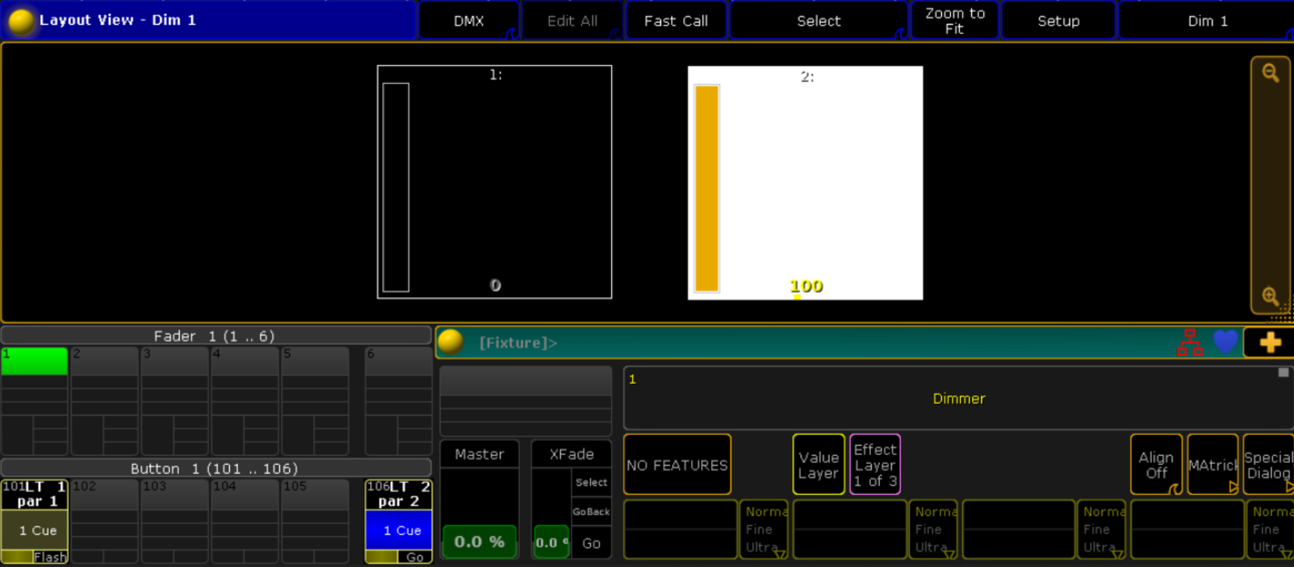
Task: Click executor 106 blue 1 Cue field
Action: pyautogui.click(x=399, y=530)
